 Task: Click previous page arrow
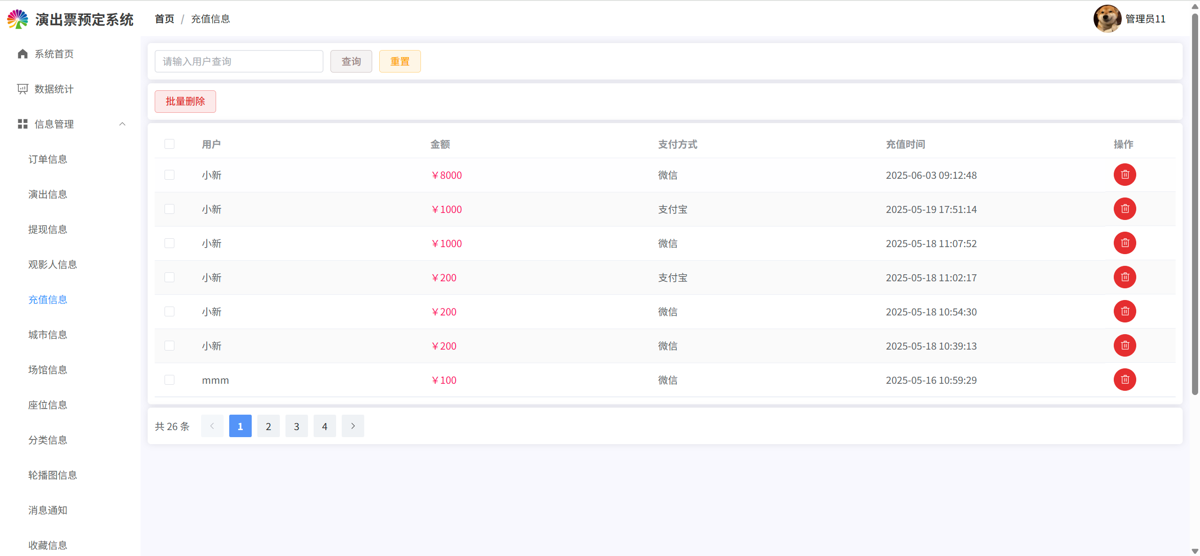(212, 426)
